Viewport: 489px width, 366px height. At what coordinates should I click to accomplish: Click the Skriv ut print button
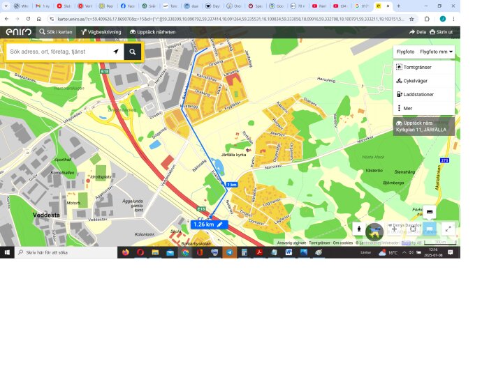441,32
